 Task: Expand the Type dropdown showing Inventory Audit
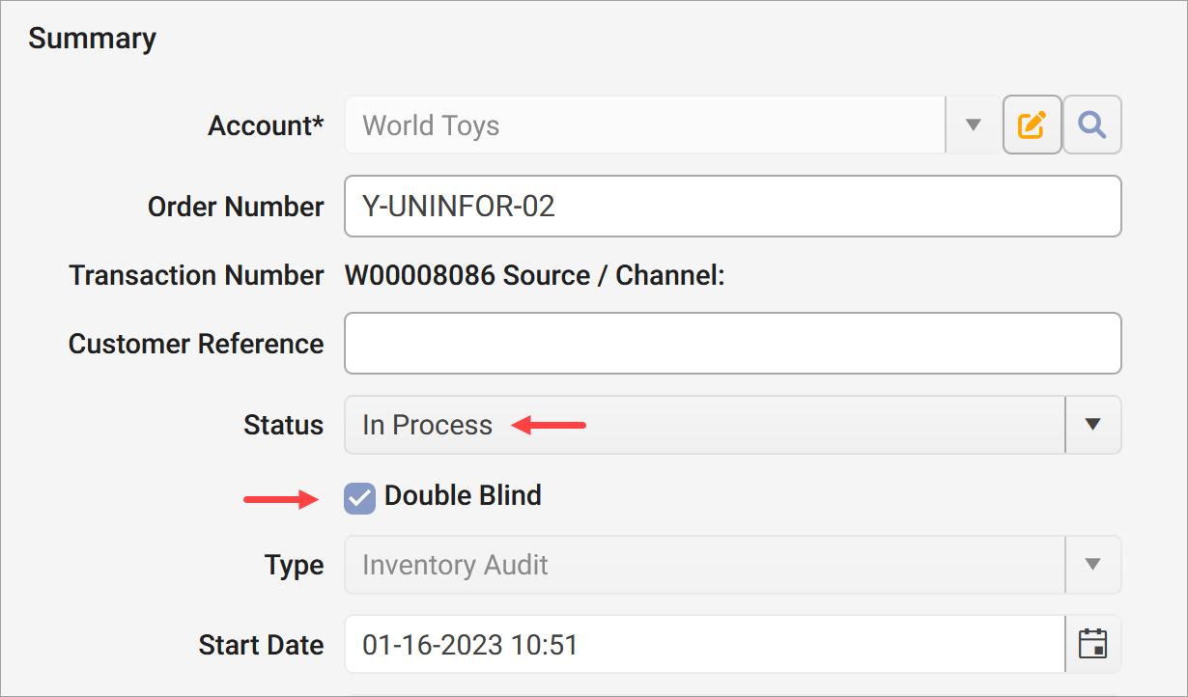1092,565
